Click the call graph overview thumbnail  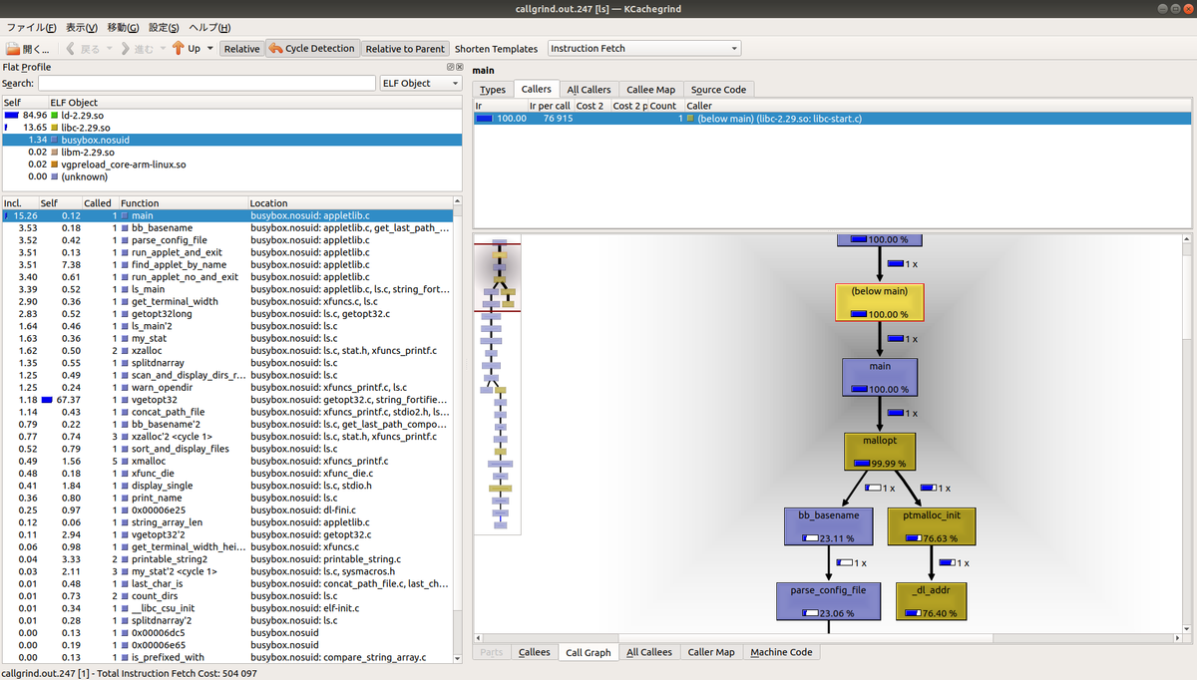tap(498, 387)
